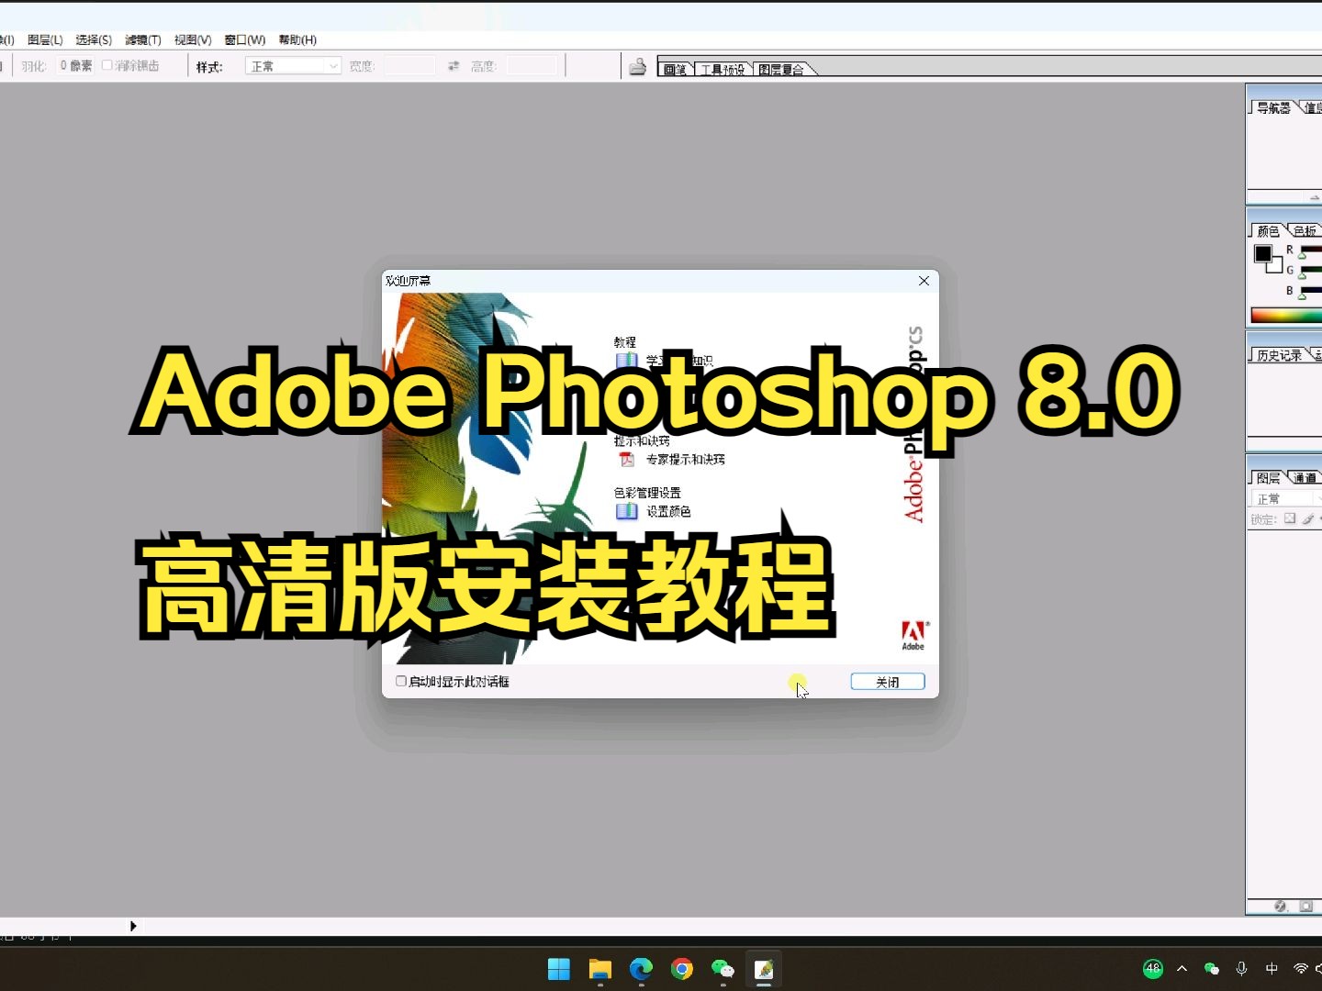
Task: Toggle the 消除锯齿 checkbox
Action: click(x=107, y=65)
